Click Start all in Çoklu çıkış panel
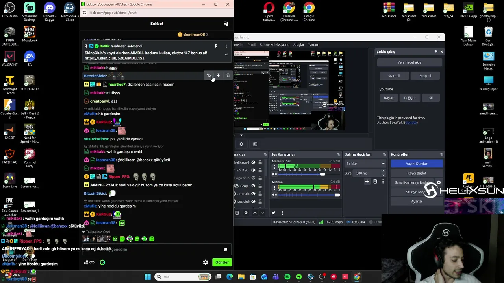This screenshot has height=283, width=504. point(394,76)
